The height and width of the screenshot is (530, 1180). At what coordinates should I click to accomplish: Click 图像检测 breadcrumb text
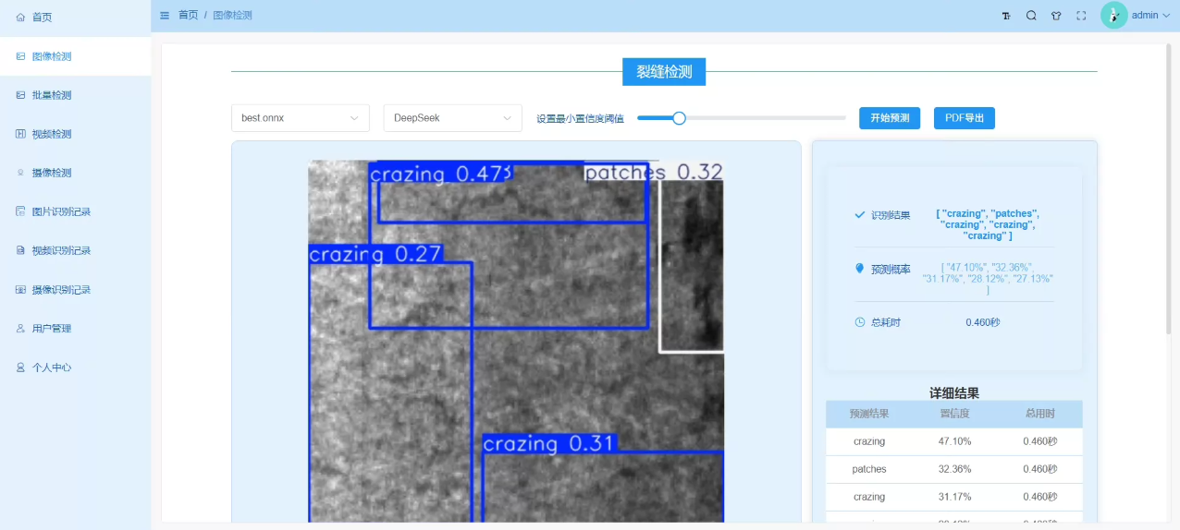click(x=232, y=16)
